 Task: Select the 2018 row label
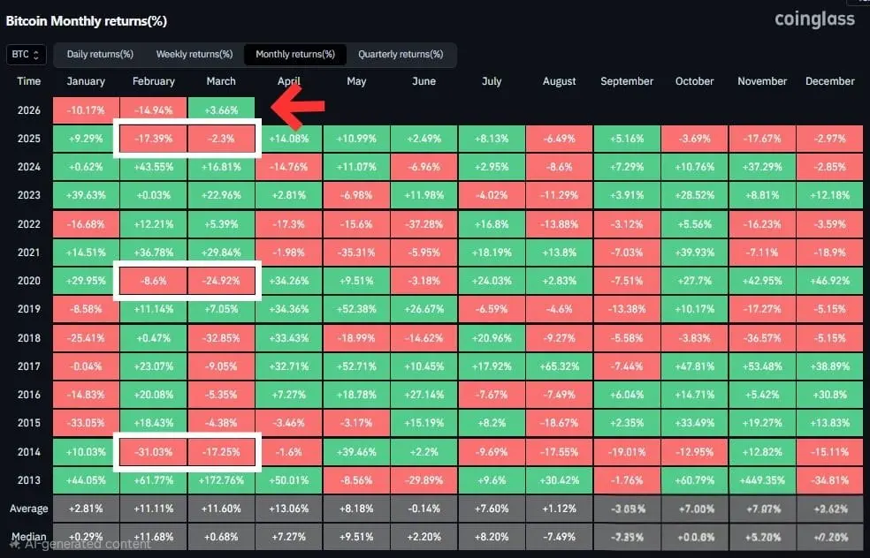click(29, 337)
